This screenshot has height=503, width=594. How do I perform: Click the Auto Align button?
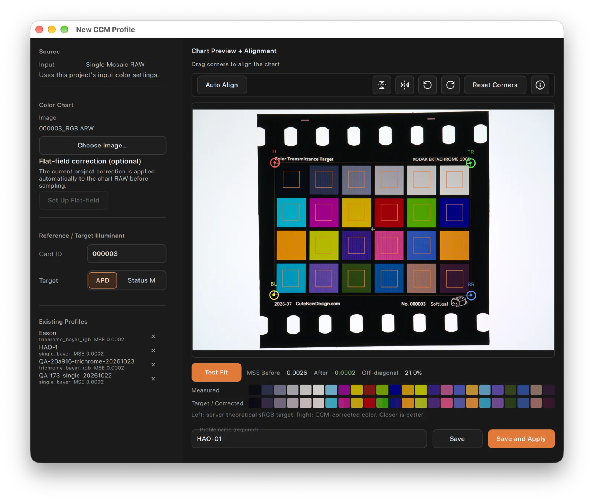click(x=222, y=85)
